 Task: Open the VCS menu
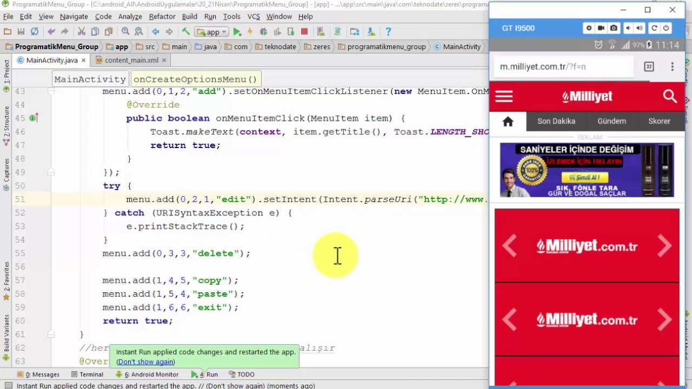tap(254, 16)
